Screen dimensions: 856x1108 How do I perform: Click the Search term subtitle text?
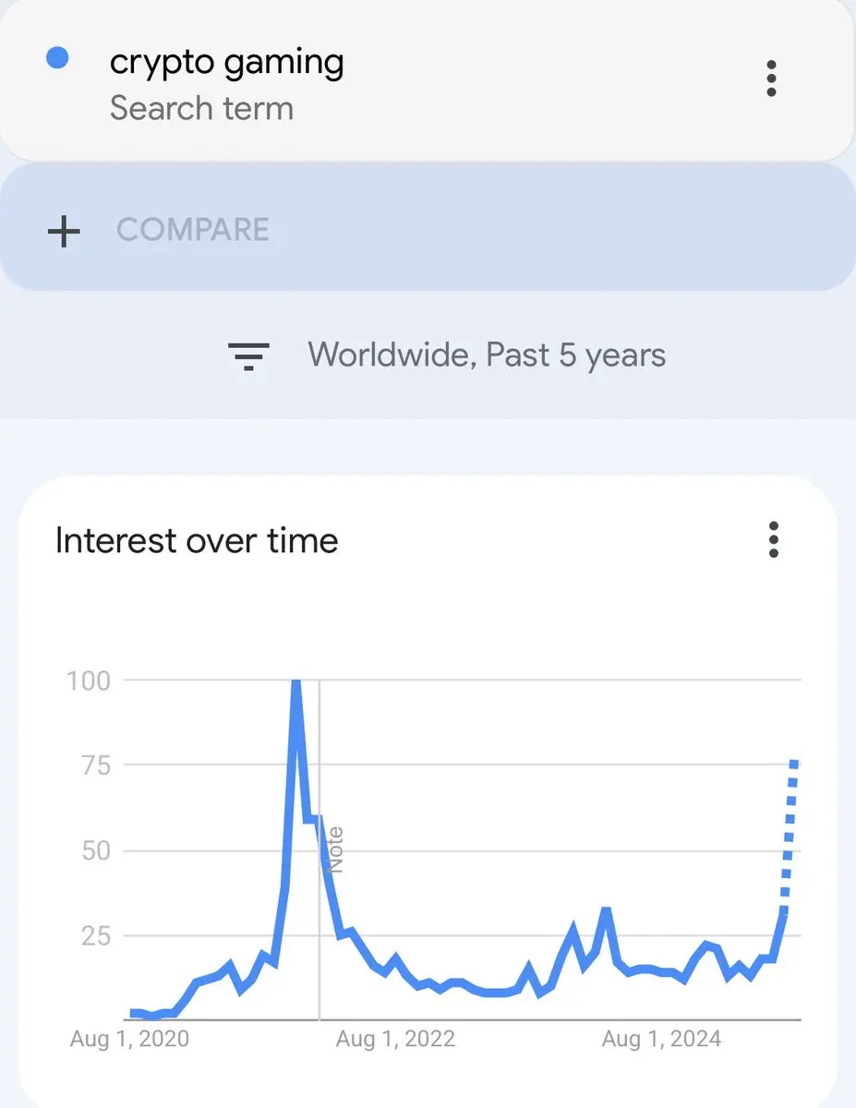(x=201, y=108)
